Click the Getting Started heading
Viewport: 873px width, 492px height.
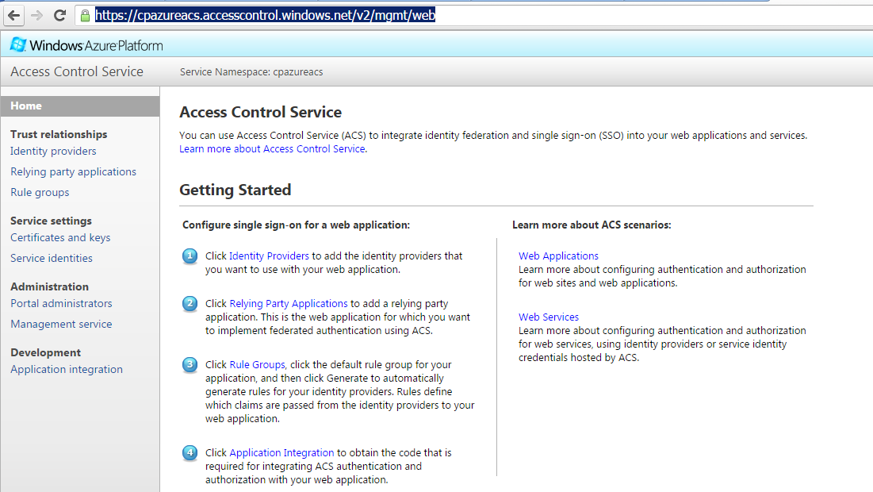235,190
